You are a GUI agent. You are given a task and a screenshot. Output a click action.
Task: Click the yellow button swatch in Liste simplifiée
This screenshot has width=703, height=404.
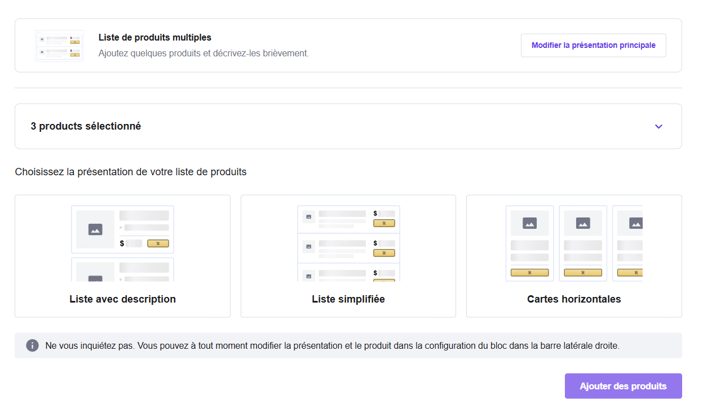(x=384, y=223)
